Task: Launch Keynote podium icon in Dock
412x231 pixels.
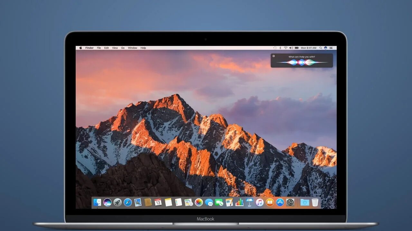Action: [249, 202]
